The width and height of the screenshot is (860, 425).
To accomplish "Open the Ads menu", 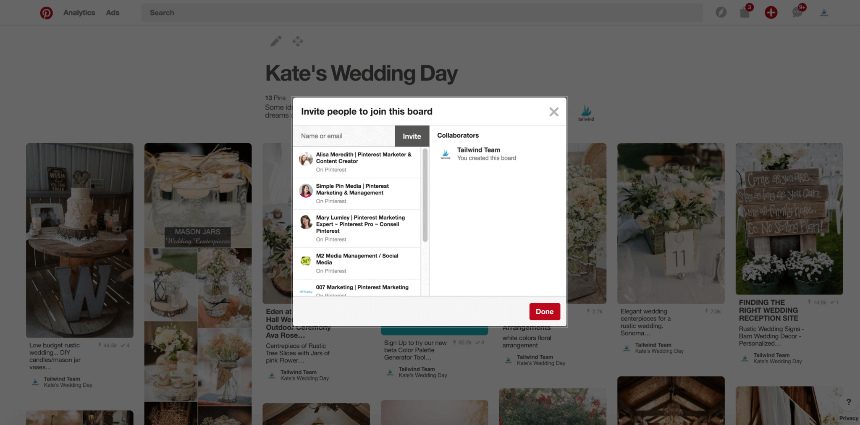I will pyautogui.click(x=113, y=13).
